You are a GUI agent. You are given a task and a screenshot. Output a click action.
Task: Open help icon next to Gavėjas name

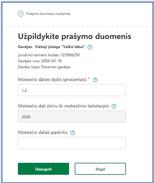click(90, 47)
